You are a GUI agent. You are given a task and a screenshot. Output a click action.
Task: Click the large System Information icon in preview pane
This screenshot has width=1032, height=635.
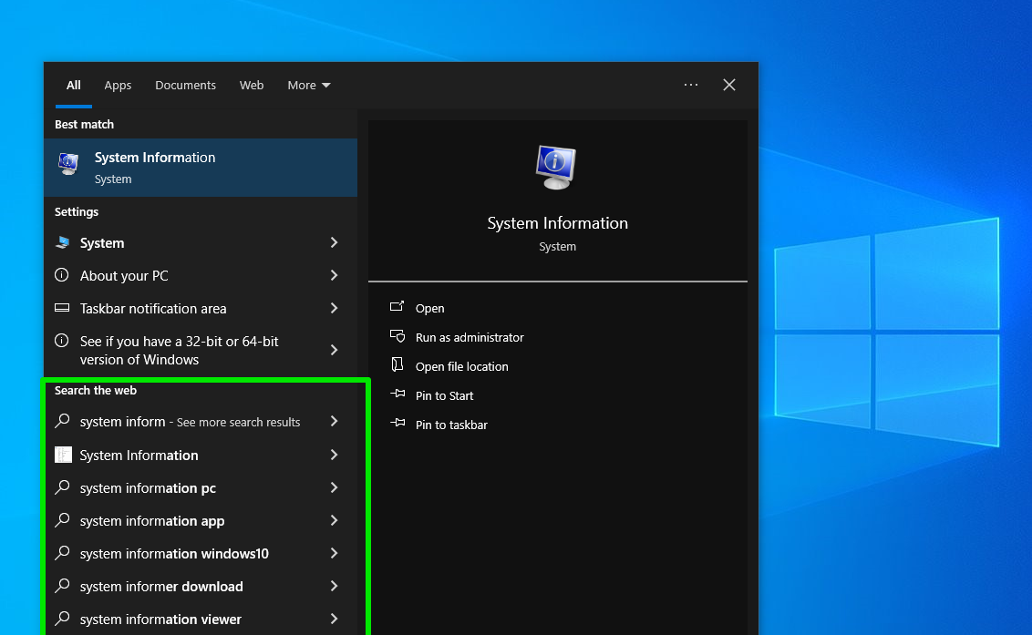[556, 167]
